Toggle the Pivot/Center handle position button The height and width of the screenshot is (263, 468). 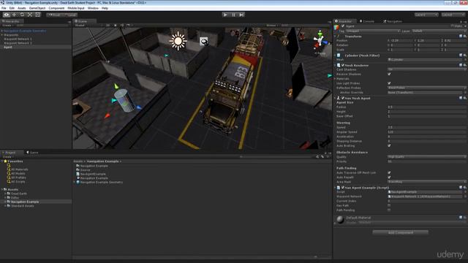(x=54, y=15)
